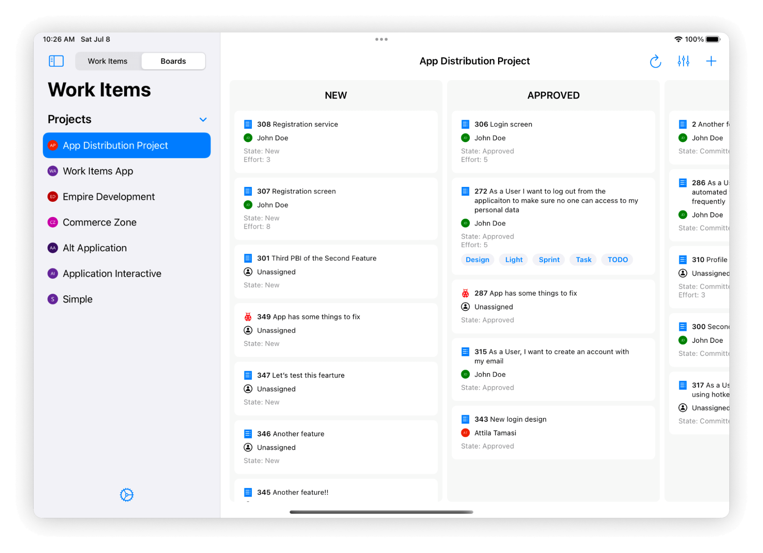This screenshot has width=763, height=553.
Task: Expand the Projects dropdown chevron
Action: (x=204, y=118)
